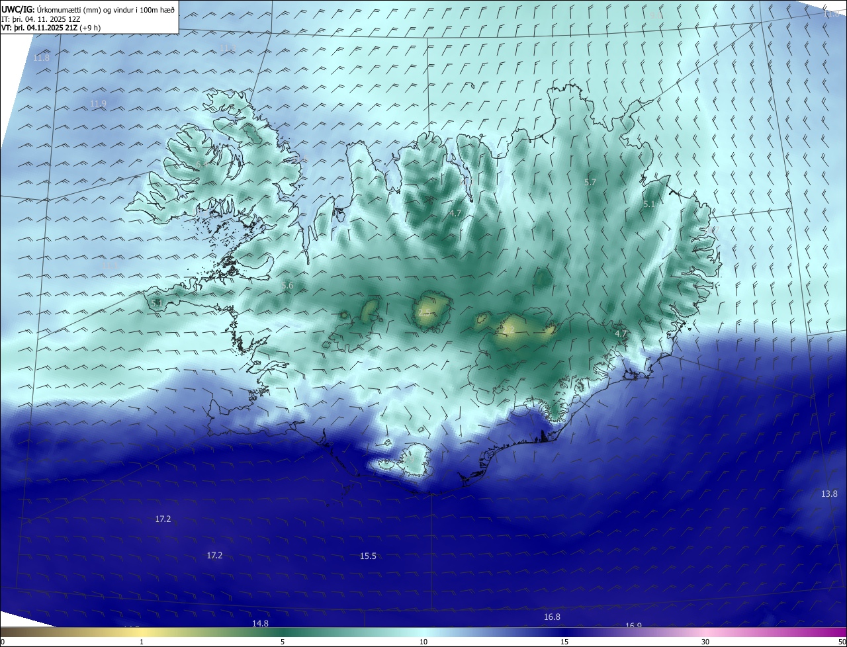This screenshot has width=847, height=647.
Task: Click the 15.5 value label
Action: click(368, 556)
